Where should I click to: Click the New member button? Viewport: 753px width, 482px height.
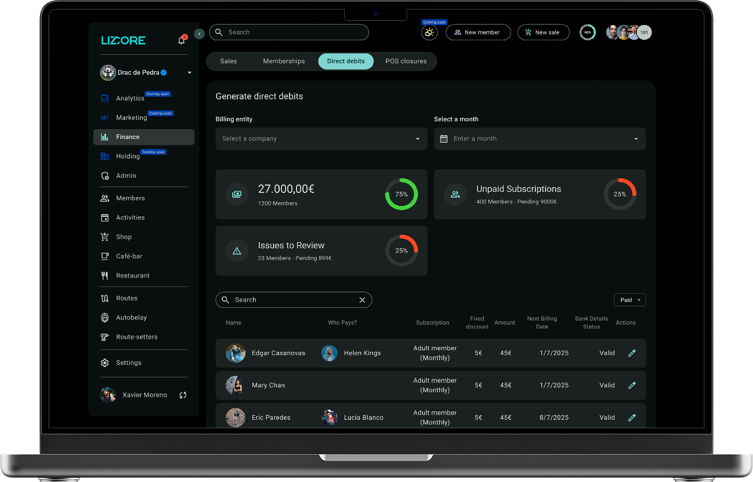tap(478, 32)
